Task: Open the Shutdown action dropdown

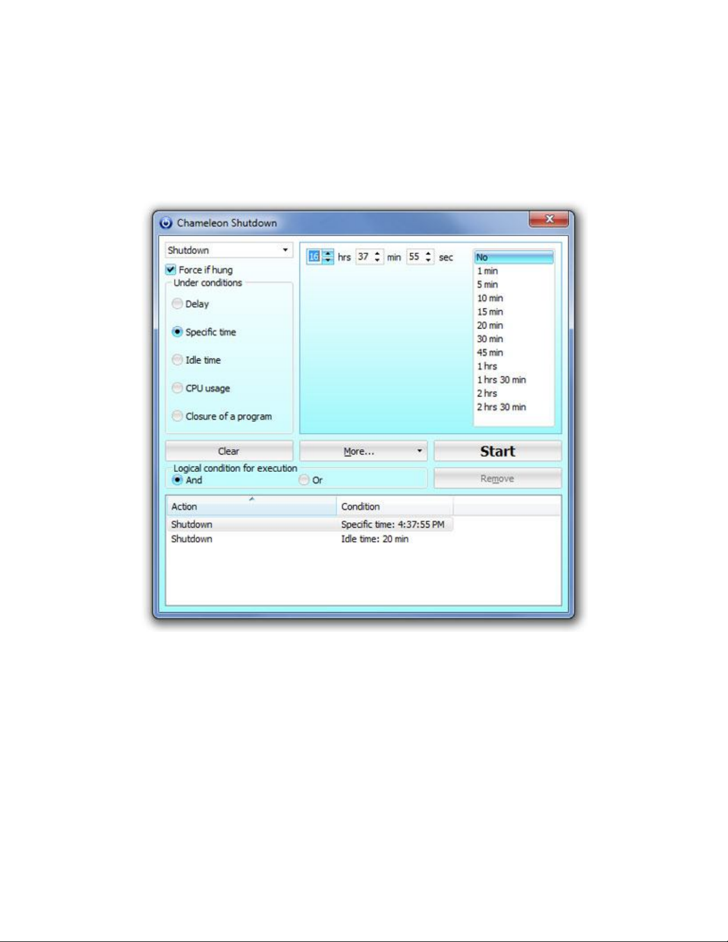Action: tap(229, 250)
